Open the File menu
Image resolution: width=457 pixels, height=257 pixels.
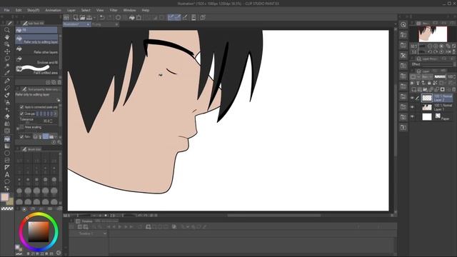[x=7, y=10]
